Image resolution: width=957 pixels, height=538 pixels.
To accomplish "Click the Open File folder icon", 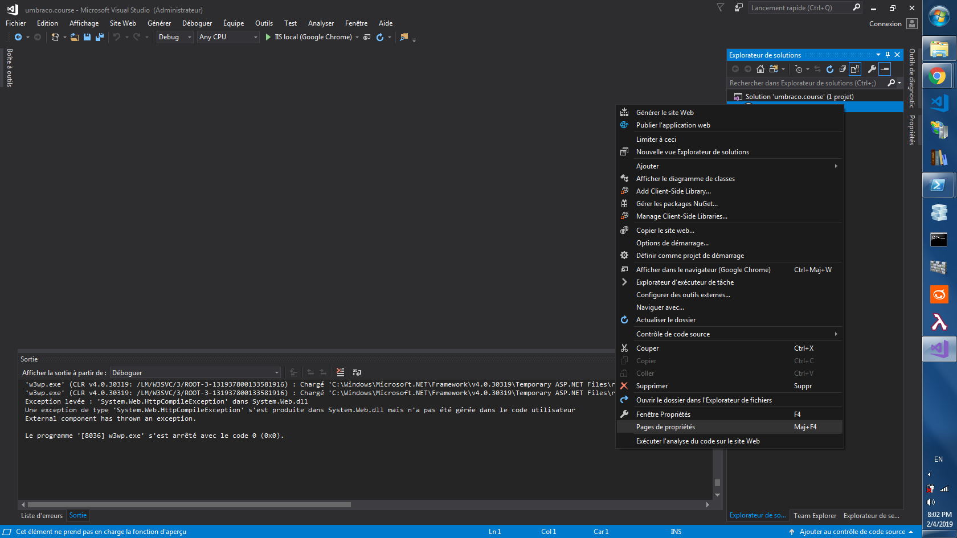I will tap(75, 37).
